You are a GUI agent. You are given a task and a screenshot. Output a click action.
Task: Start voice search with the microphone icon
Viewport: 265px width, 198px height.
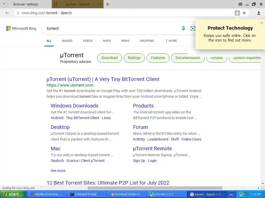[183, 28]
